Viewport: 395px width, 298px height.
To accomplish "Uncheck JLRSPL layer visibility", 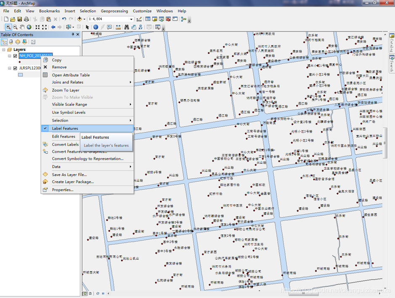I will click(x=15, y=68).
